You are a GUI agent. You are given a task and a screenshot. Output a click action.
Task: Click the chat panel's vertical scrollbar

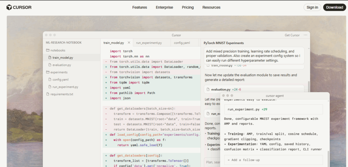click(x=309, y=87)
